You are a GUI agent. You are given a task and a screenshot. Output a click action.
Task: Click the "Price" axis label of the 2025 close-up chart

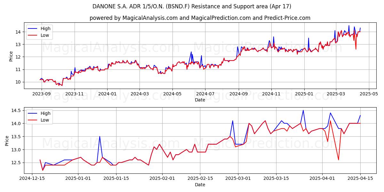tap(7, 141)
